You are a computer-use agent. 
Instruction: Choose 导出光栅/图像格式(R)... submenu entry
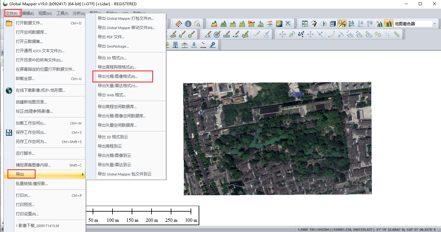[x=126, y=76]
